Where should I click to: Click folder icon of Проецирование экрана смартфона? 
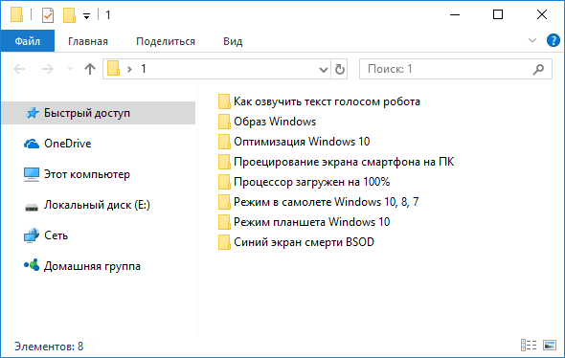(224, 162)
